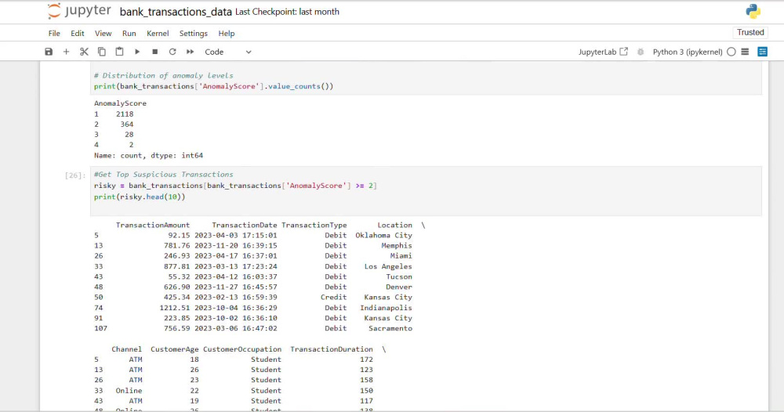Run the selected cell play icon
The height and width of the screenshot is (412, 784).
tap(137, 52)
